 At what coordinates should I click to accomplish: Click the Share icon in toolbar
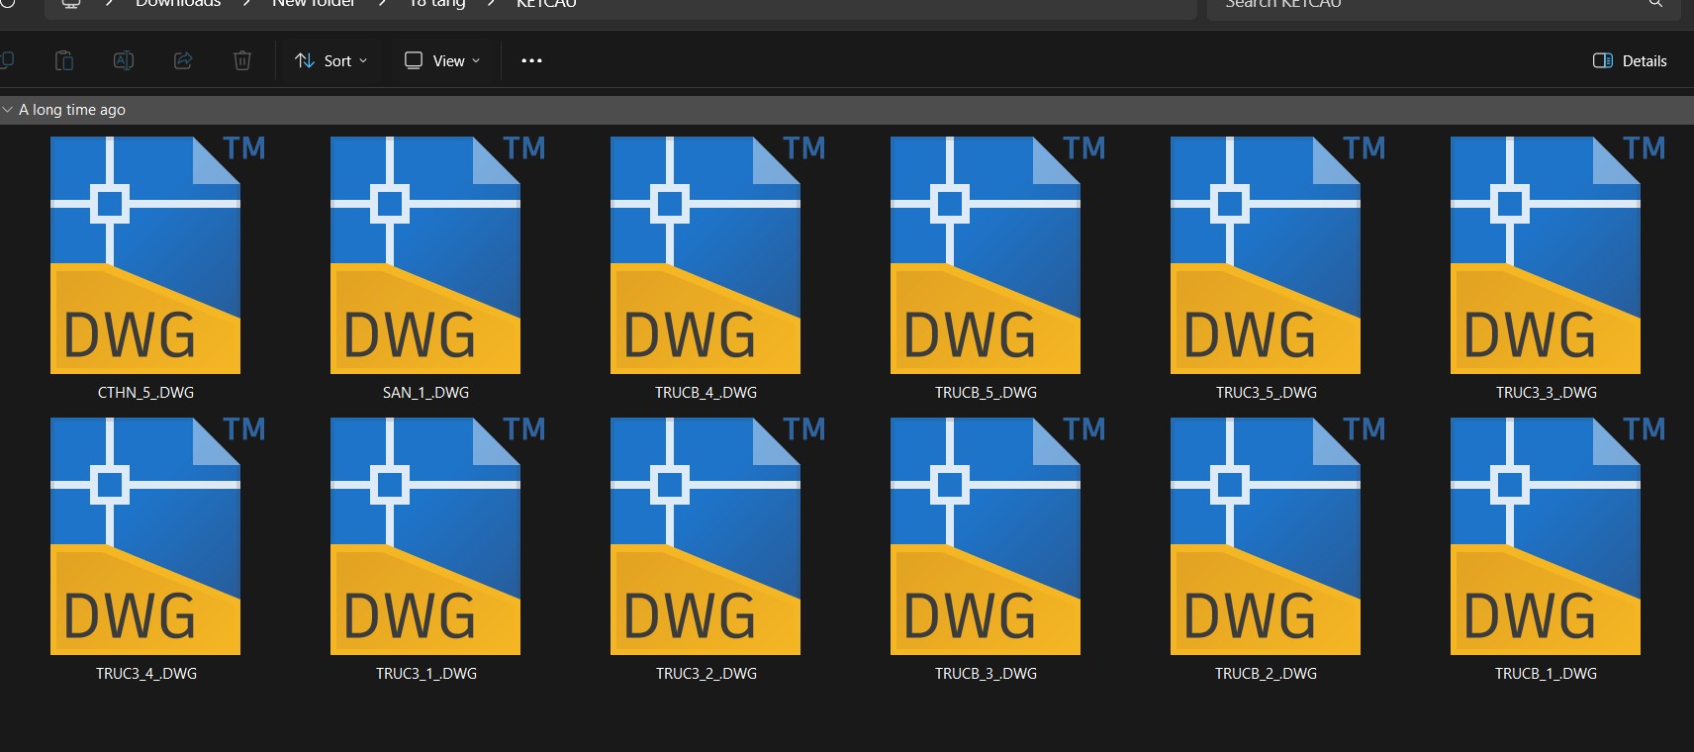183,60
